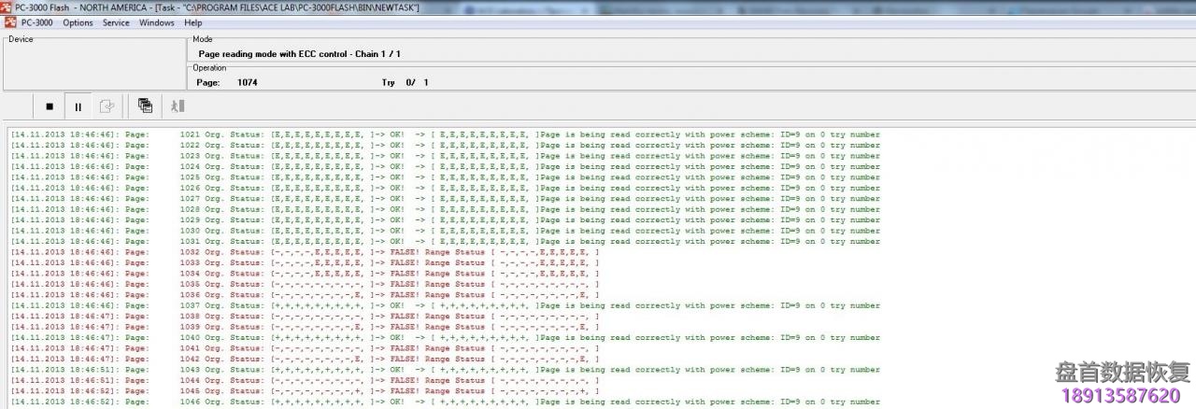Open the Options menu

click(78, 22)
